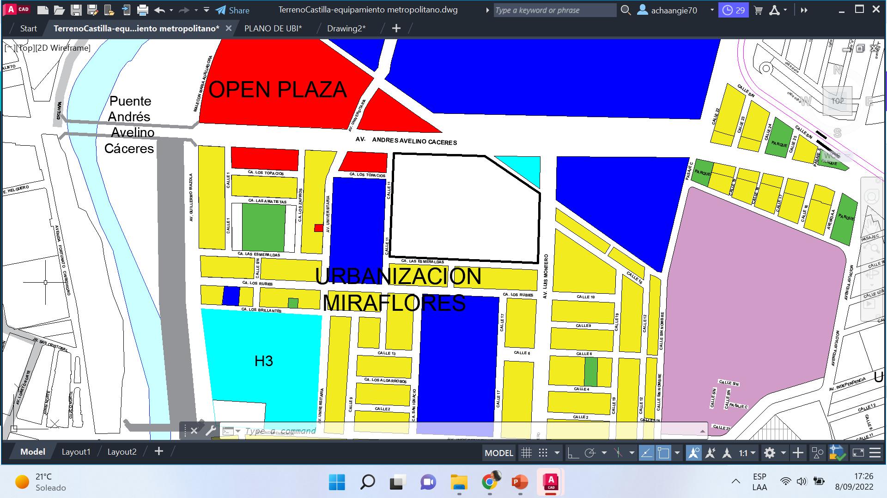Add a new layout tab
This screenshot has width=887, height=498.
click(159, 451)
